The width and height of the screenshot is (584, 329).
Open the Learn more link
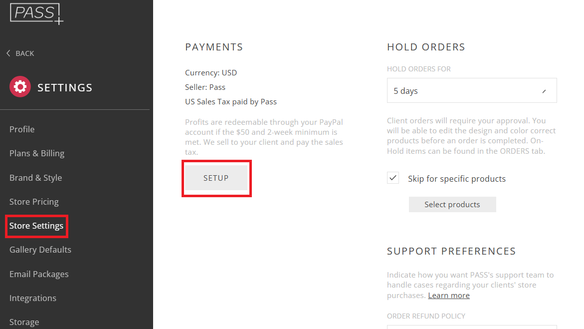pyautogui.click(x=449, y=296)
